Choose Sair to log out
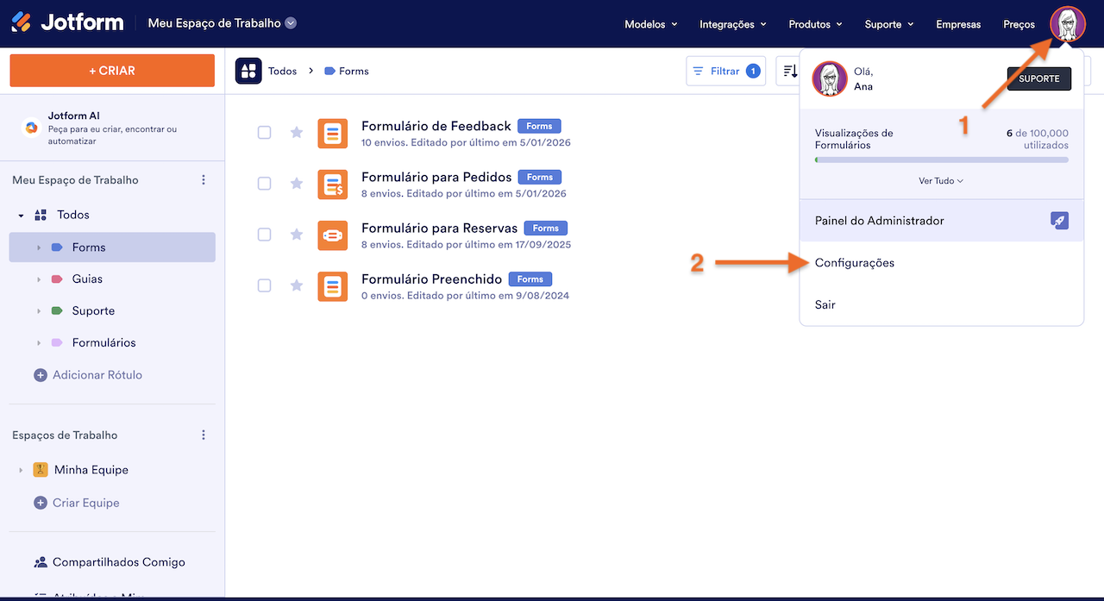This screenshot has height=601, width=1104. 825,304
